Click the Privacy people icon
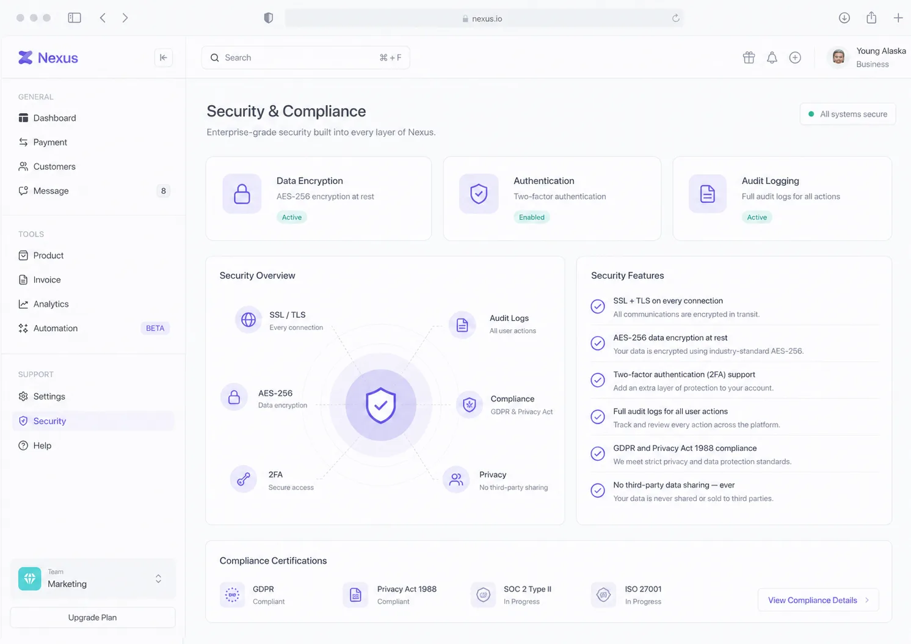This screenshot has height=644, width=911. 456,480
